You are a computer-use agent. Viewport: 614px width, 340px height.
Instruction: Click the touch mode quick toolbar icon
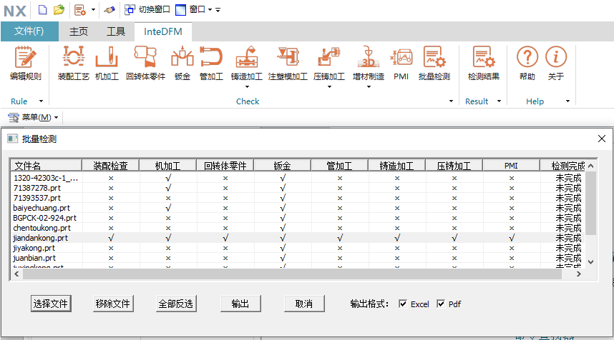point(109,10)
